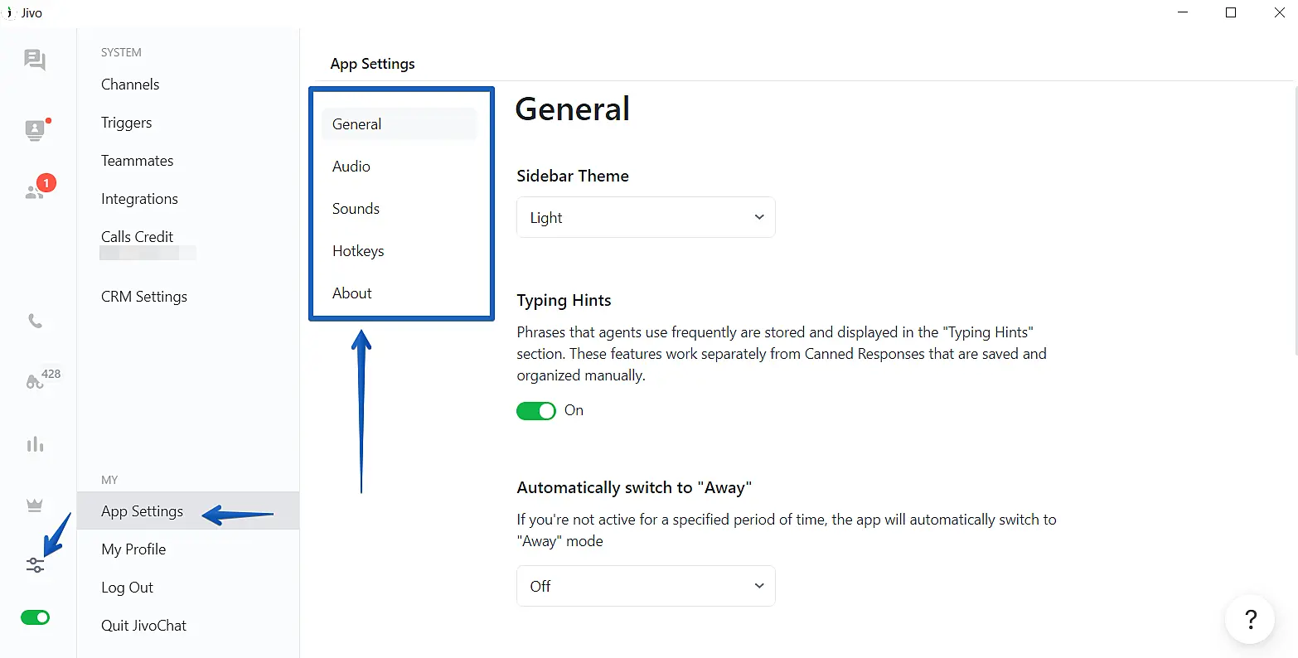Click the crown icon in the sidebar
1298x658 pixels.
tap(35, 506)
